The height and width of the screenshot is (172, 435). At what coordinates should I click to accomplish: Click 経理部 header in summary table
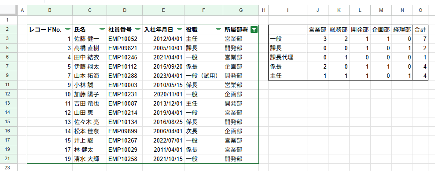(x=402, y=29)
